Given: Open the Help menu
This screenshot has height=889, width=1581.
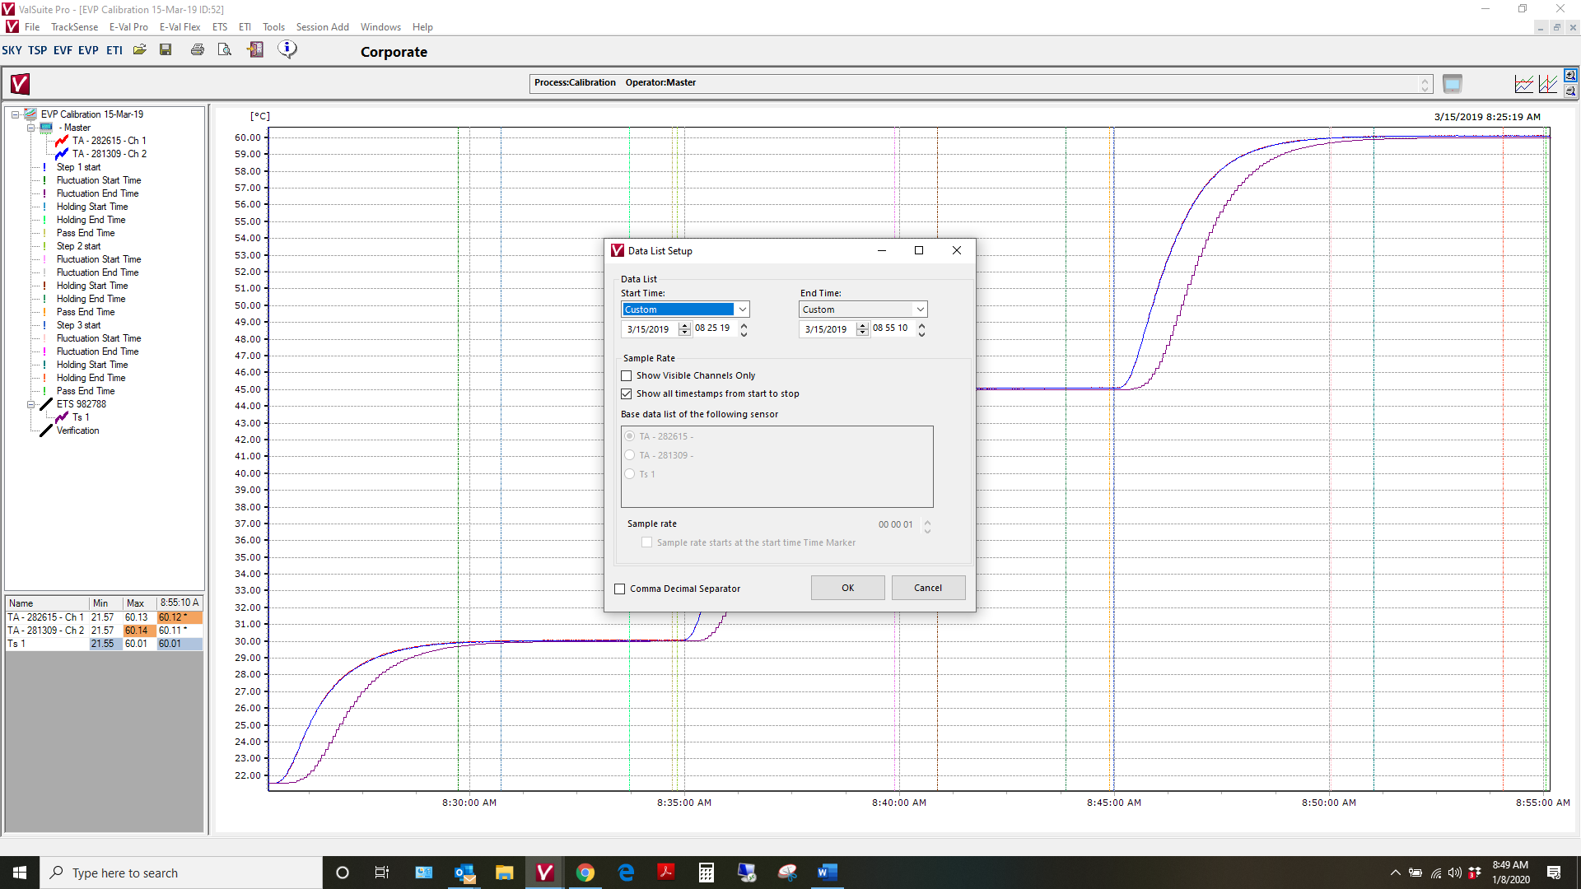Looking at the screenshot, I should (x=422, y=27).
